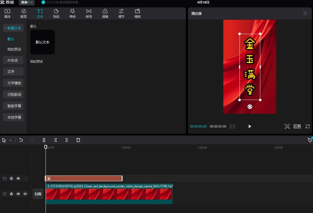Expand the selection tool mode dropdown arrow
The image size is (313, 213).
[x=11, y=140]
